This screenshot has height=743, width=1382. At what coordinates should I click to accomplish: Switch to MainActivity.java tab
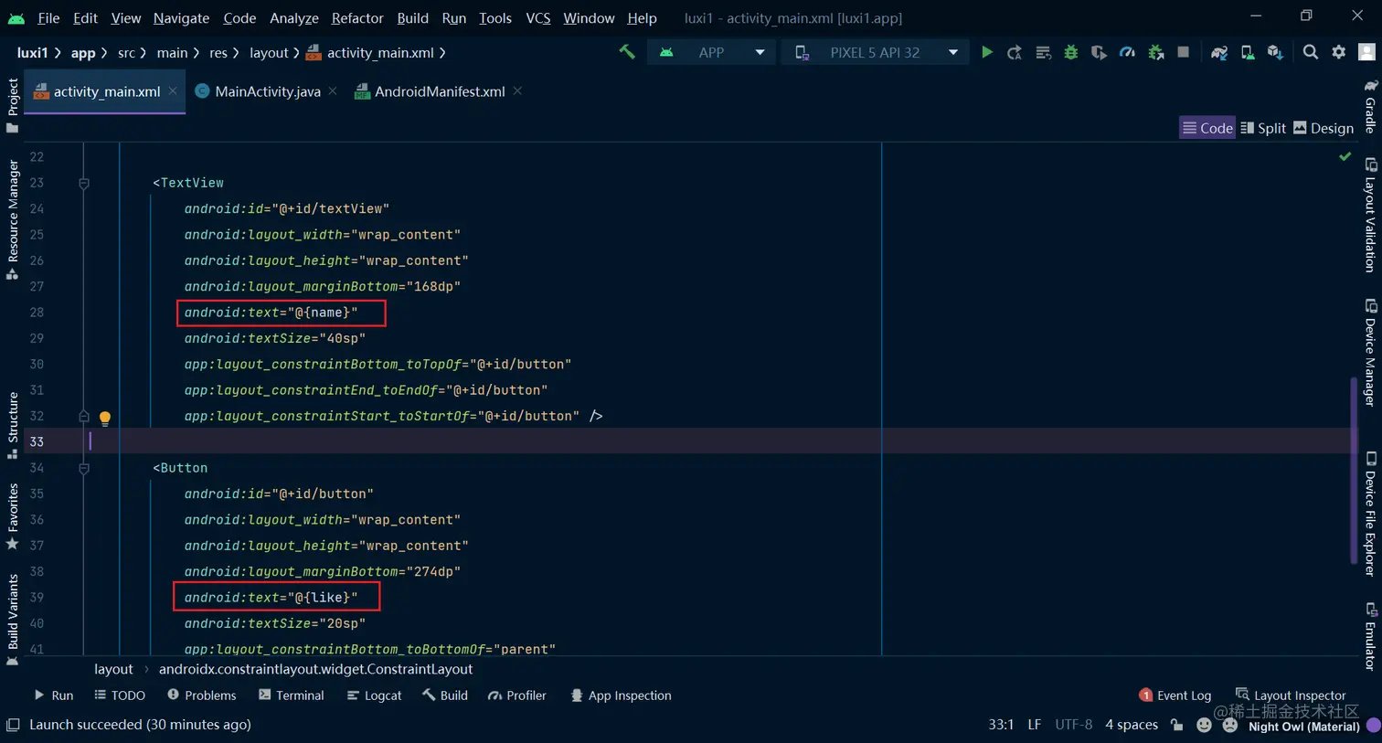[268, 91]
